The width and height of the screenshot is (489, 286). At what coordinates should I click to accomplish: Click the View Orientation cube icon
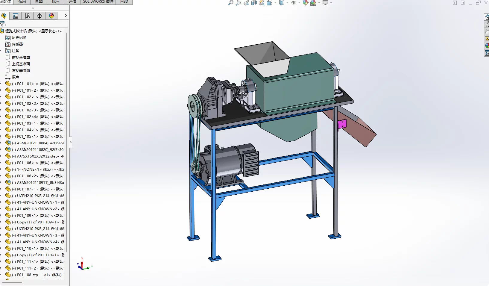click(x=269, y=3)
